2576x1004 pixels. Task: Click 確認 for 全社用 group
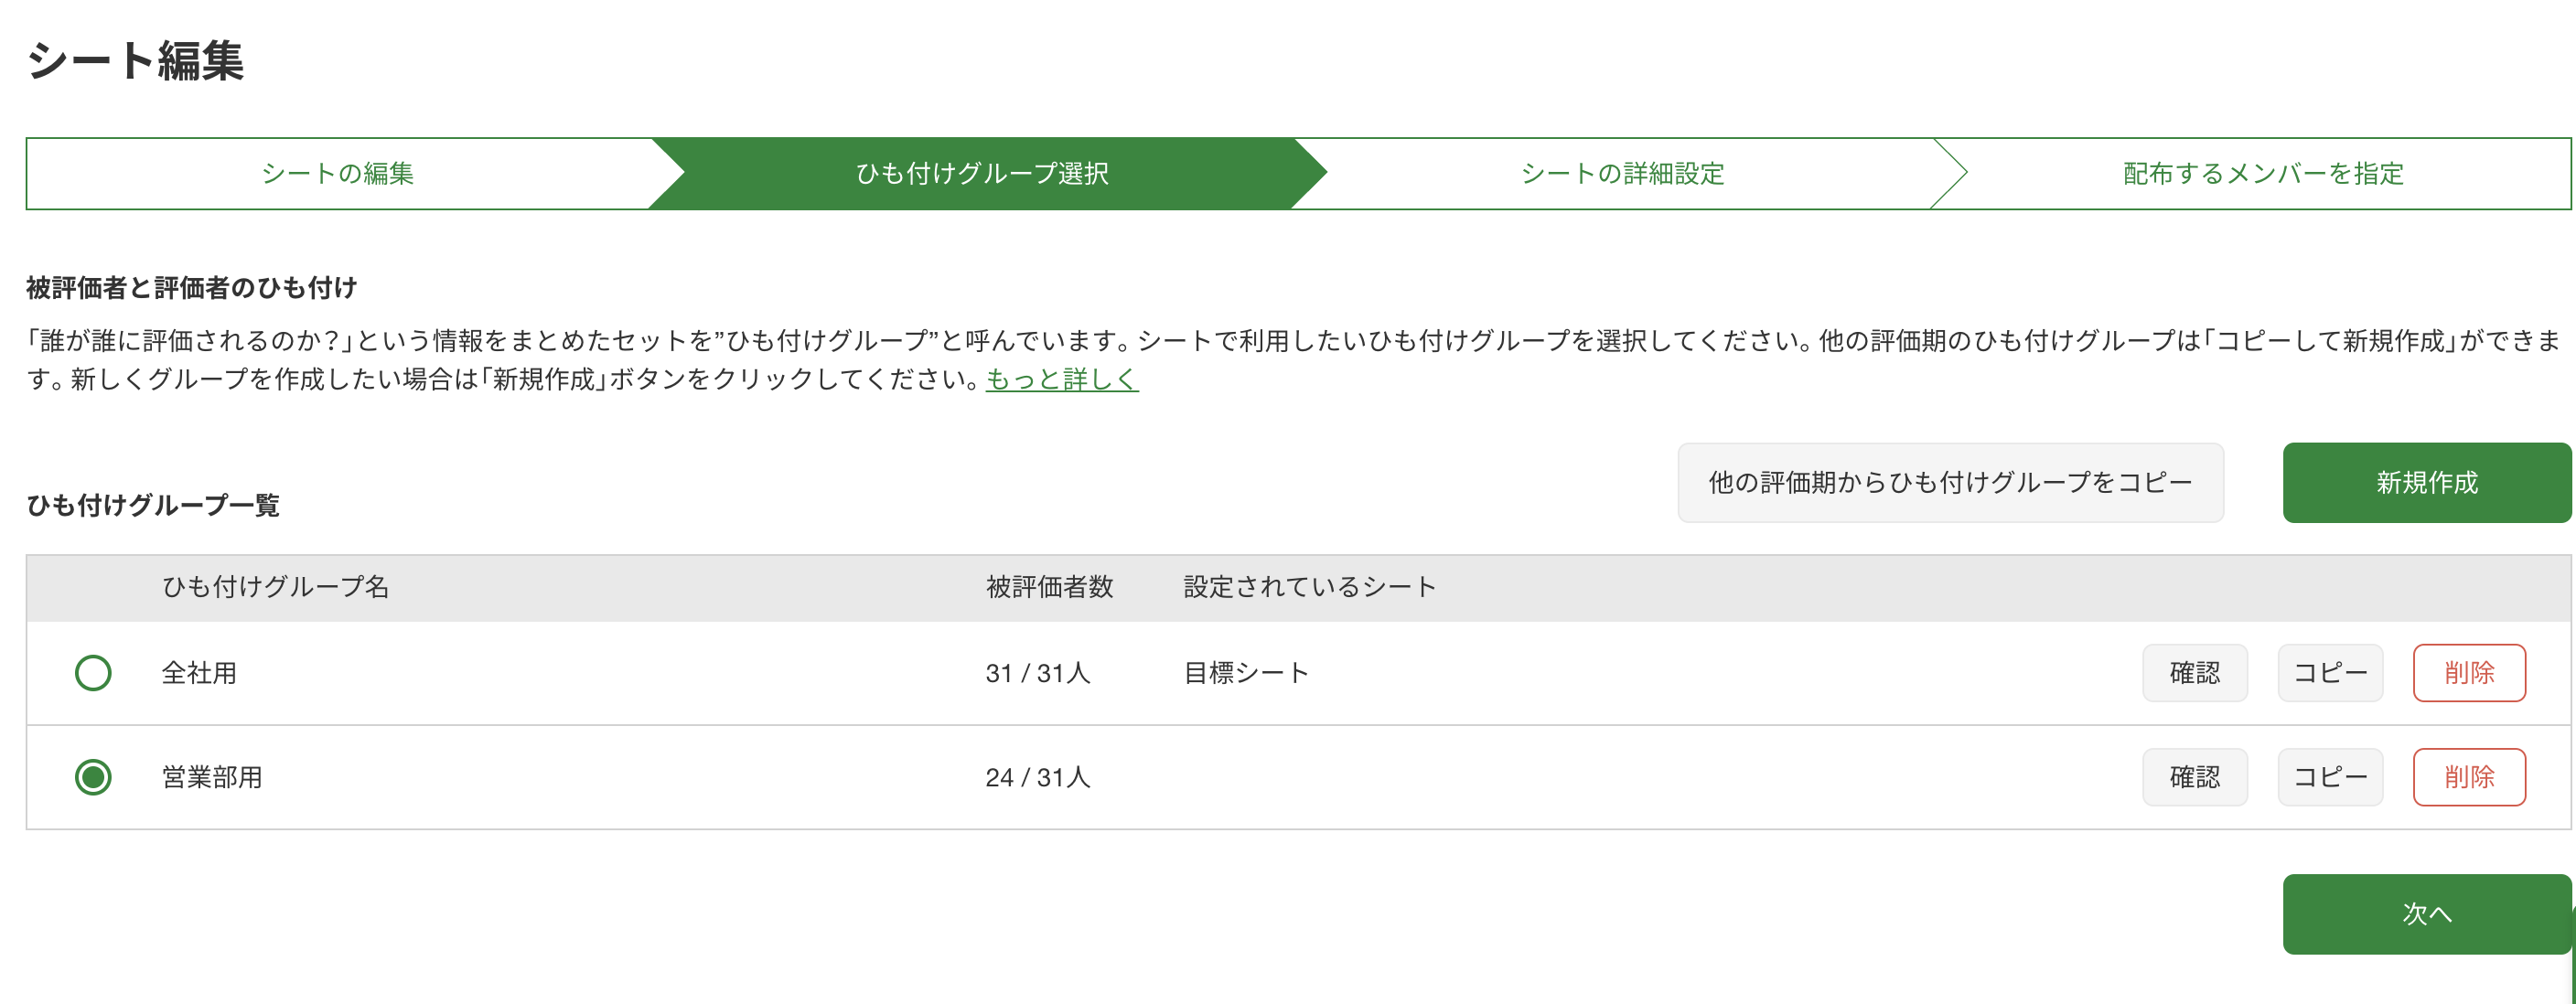click(2194, 673)
